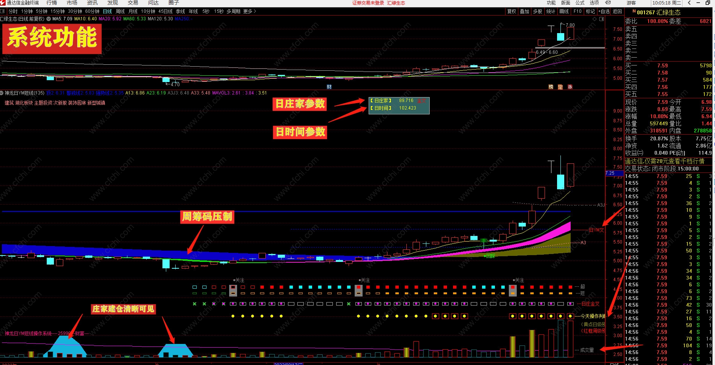This screenshot has width=715, height=365.
Task: Switch to the 60分钟 period tab
Action: [x=92, y=11]
